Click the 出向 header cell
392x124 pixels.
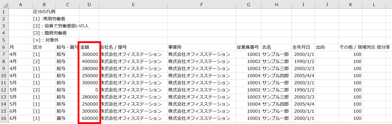click(327, 47)
